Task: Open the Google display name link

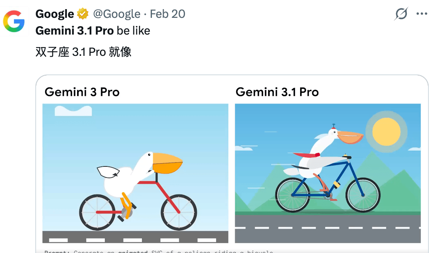Action: [x=55, y=14]
